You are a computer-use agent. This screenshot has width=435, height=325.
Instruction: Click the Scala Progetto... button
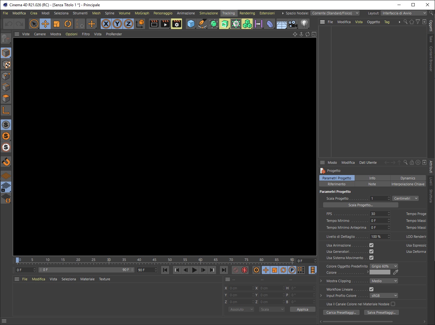(x=361, y=205)
